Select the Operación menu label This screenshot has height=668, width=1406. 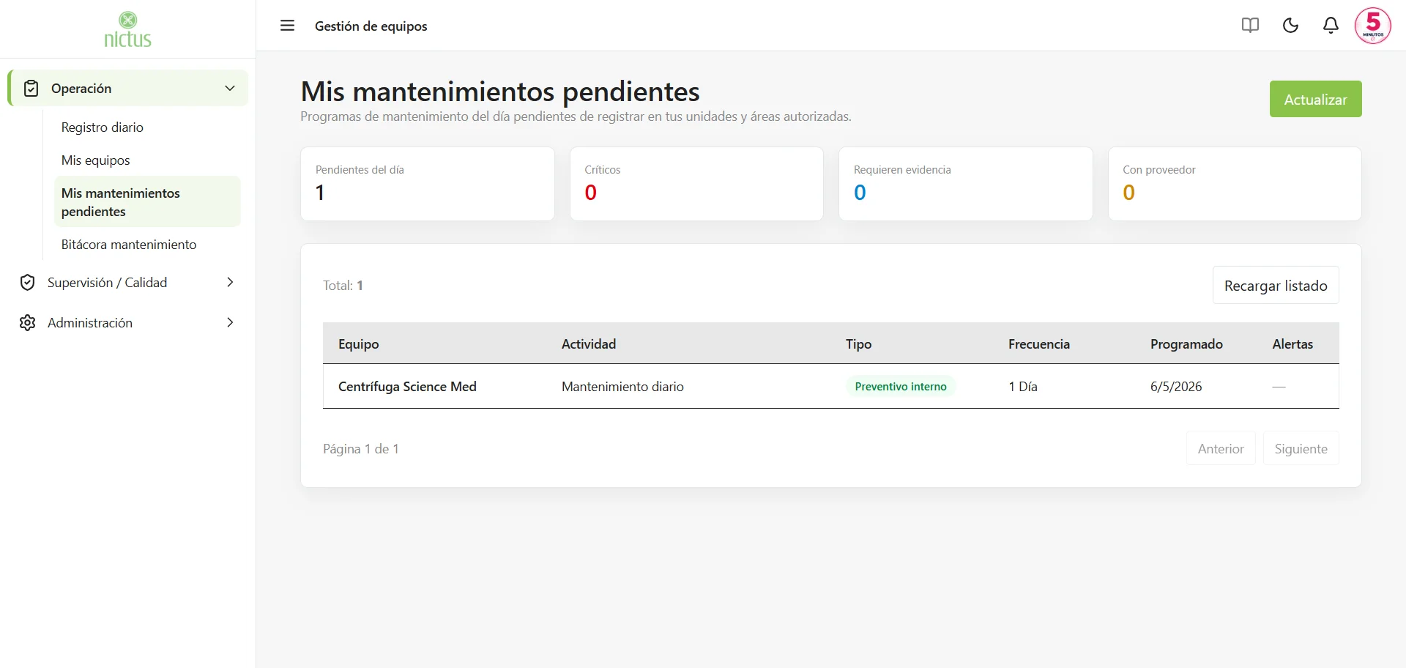pos(81,89)
